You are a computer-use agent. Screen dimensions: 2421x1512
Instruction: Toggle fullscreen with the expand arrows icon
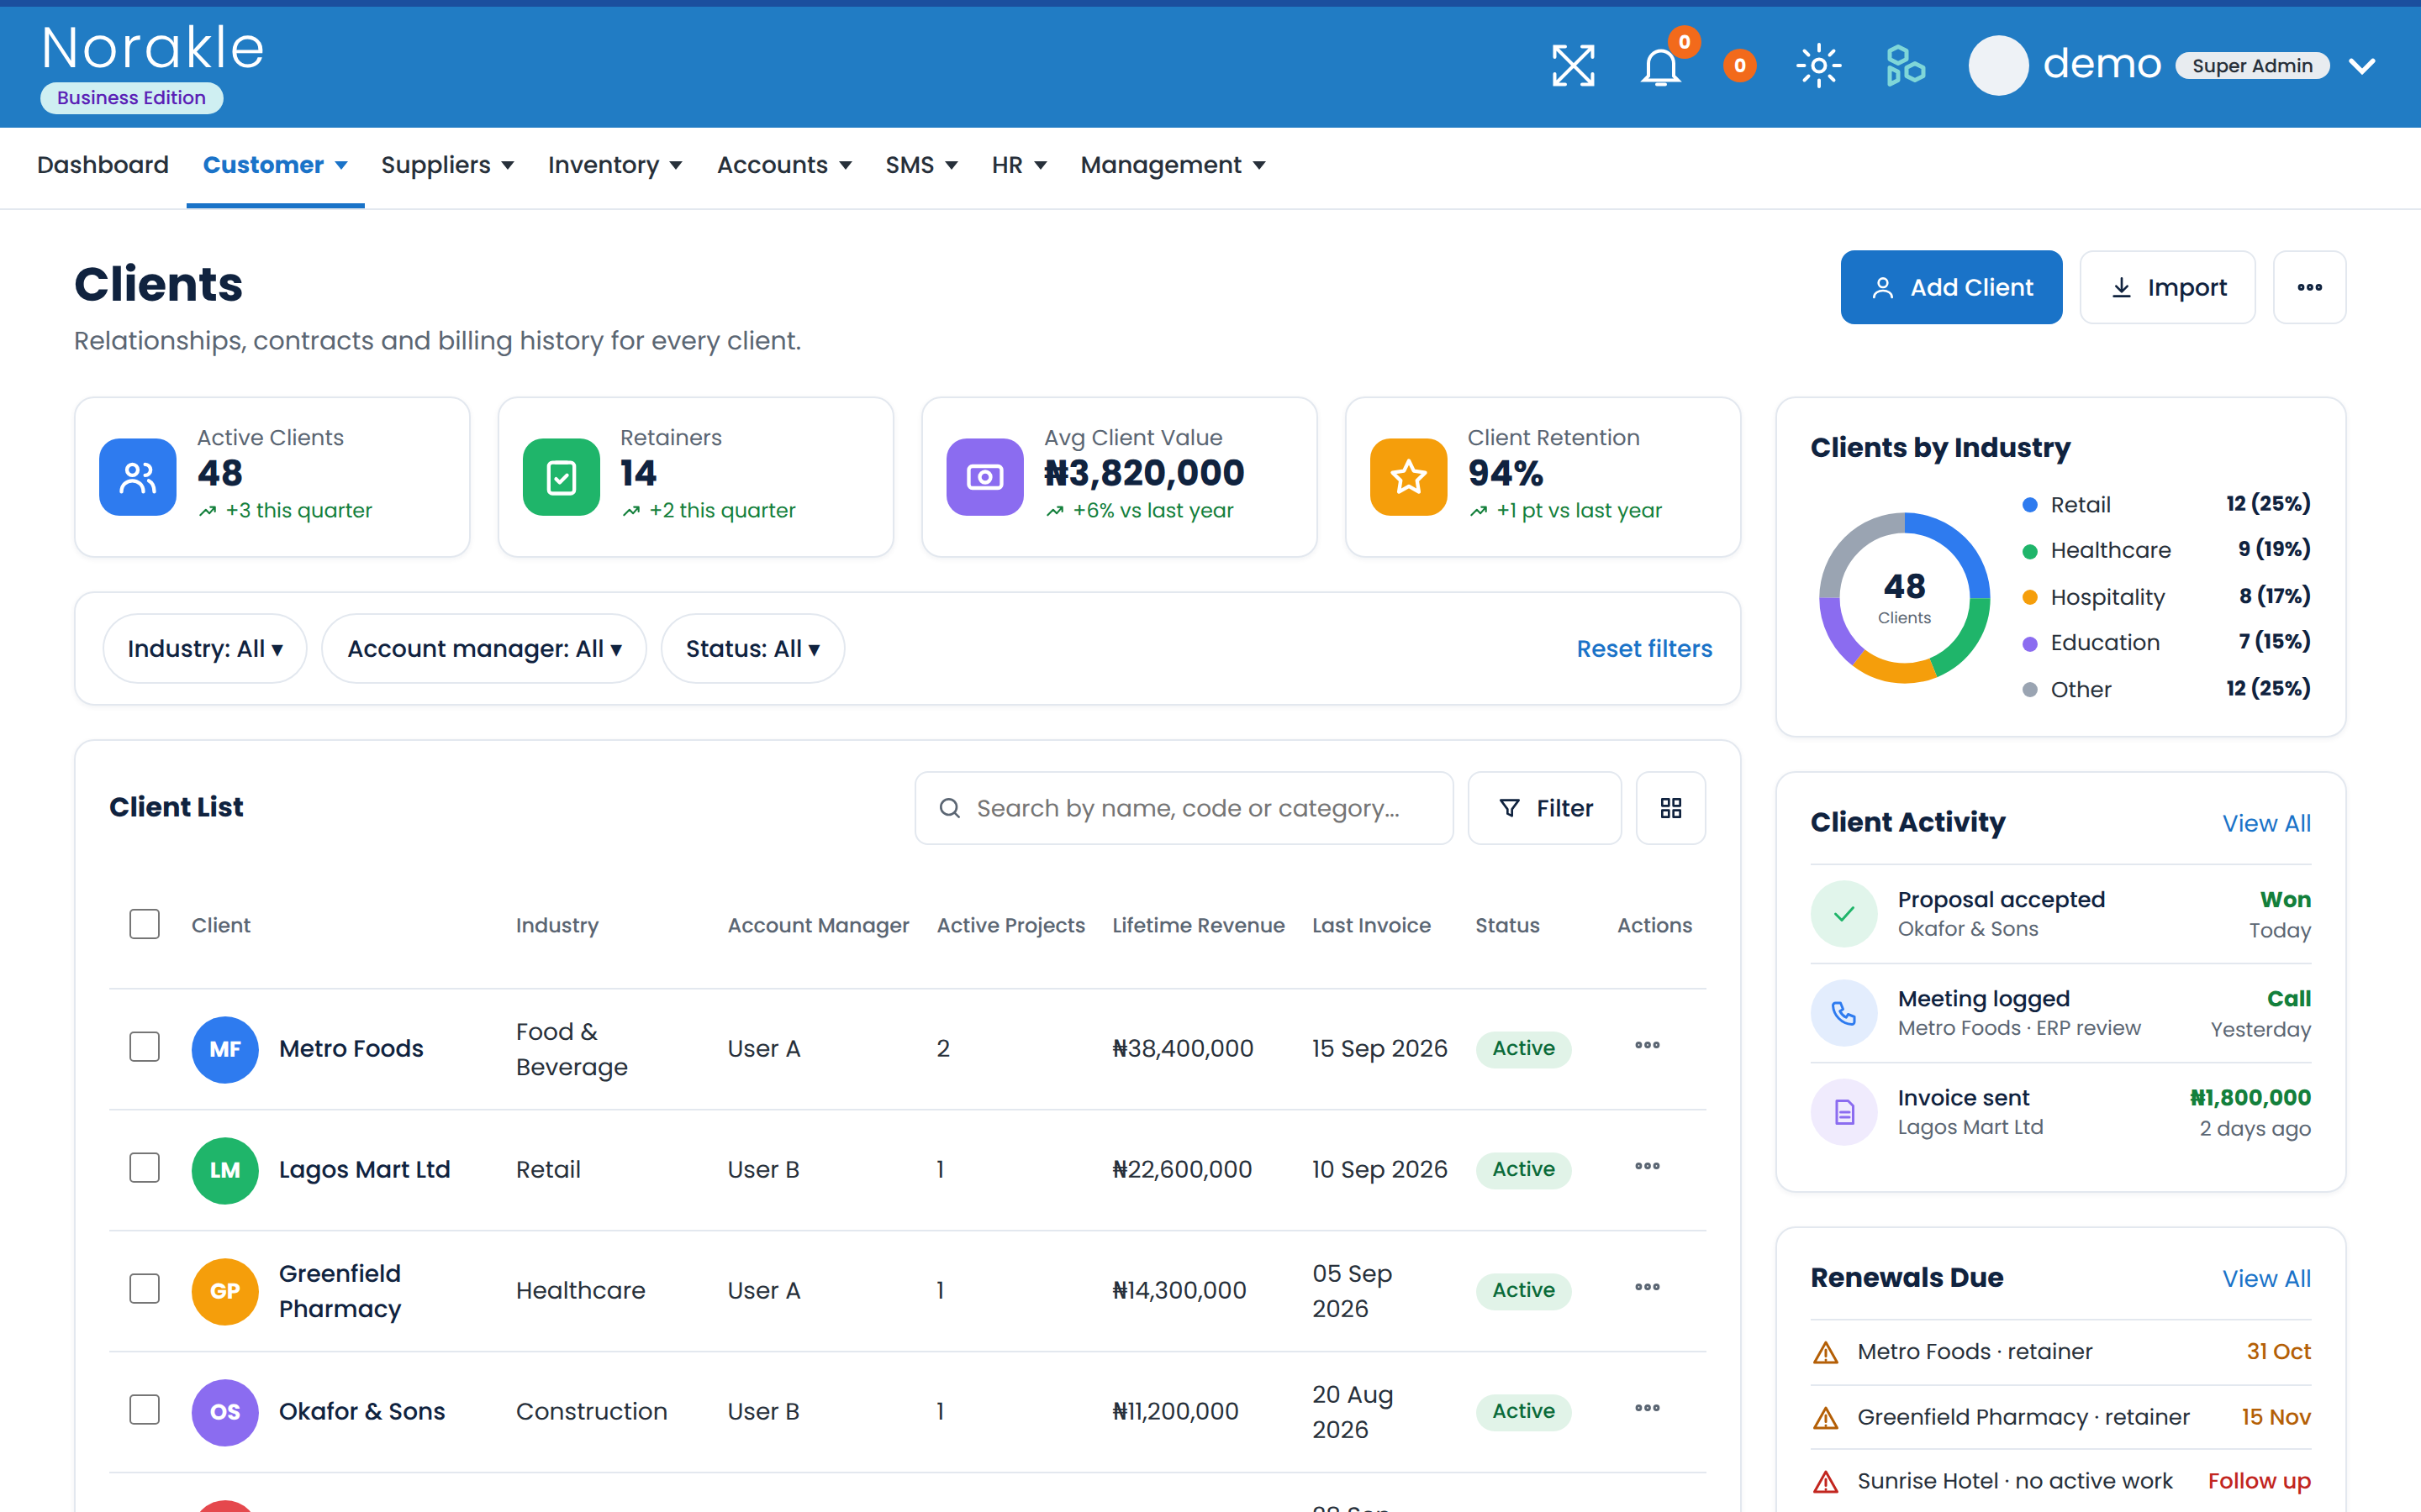[x=1573, y=66]
